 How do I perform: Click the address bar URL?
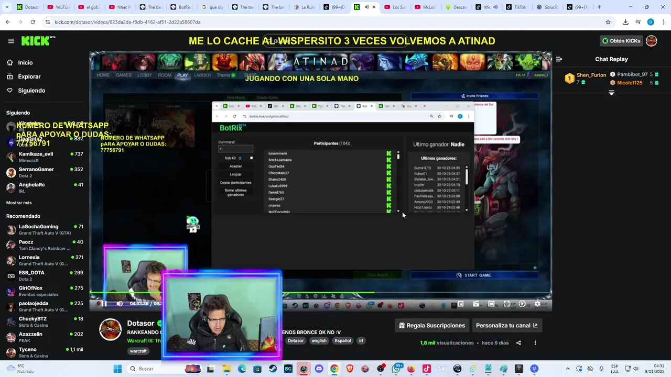(x=127, y=22)
